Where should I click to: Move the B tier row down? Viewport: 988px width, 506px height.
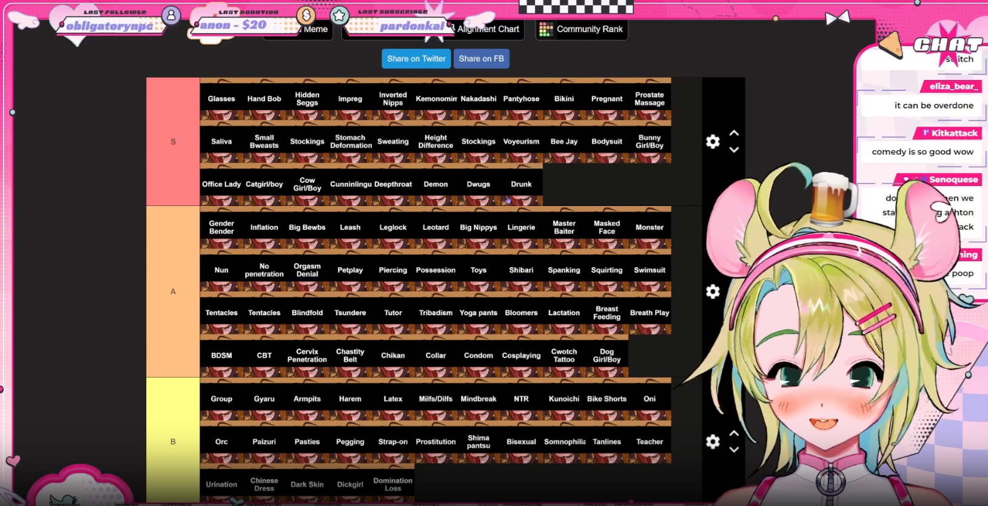click(734, 450)
